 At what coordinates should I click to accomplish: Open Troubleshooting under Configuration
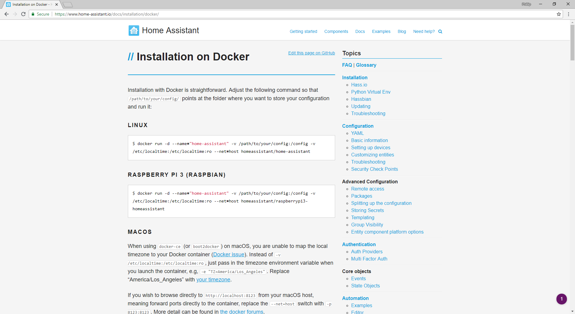pos(368,162)
